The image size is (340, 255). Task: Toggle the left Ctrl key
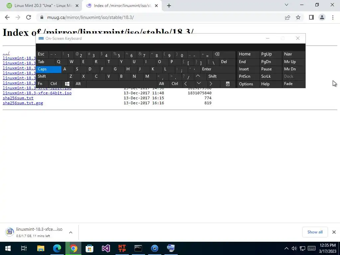point(55,84)
